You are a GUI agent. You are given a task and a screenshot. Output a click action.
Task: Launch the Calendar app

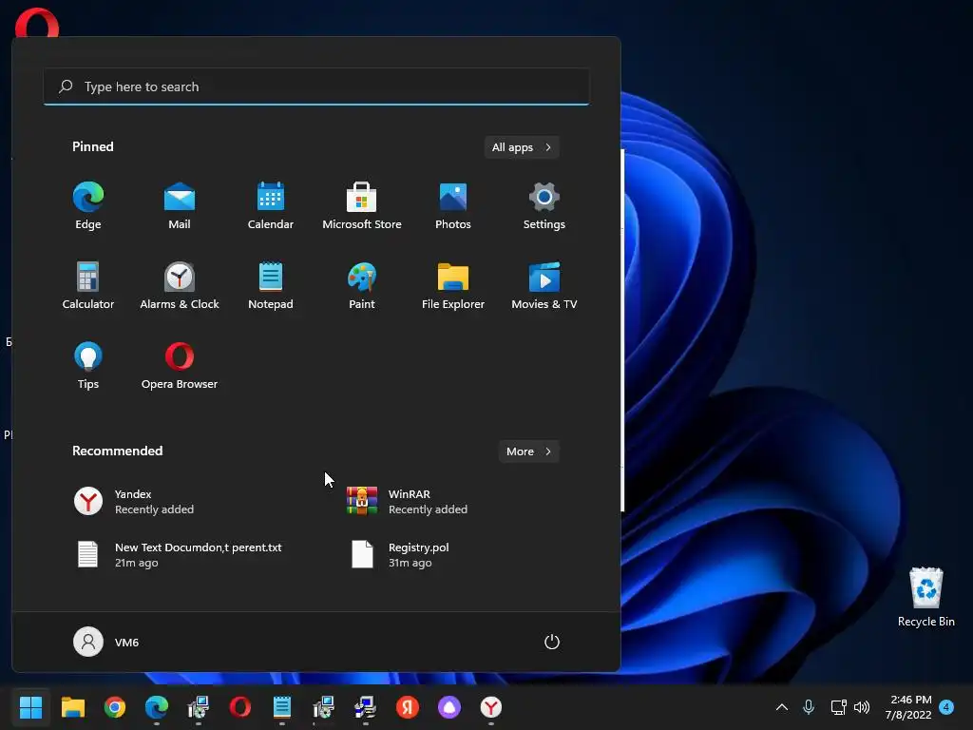(x=271, y=206)
